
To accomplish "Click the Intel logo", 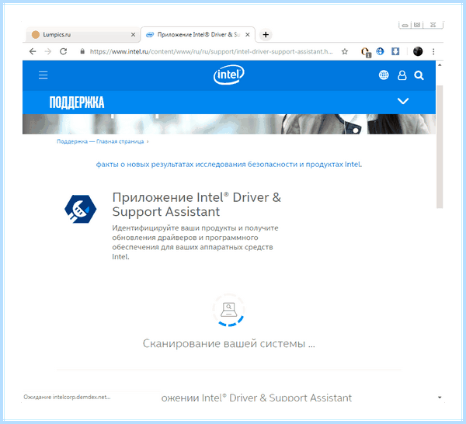I will point(229,75).
